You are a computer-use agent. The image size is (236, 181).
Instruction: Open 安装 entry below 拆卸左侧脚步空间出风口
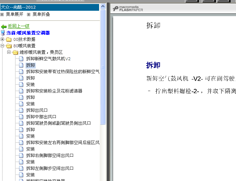(x=30, y=175)
